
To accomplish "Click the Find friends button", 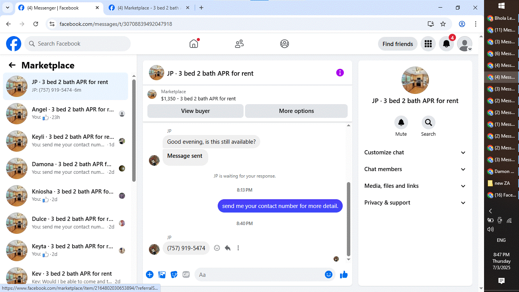I will [x=398, y=44].
